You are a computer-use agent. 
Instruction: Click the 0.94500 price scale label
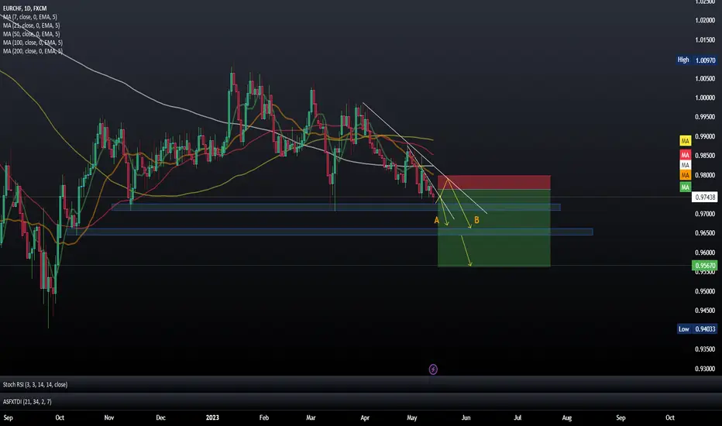point(705,311)
